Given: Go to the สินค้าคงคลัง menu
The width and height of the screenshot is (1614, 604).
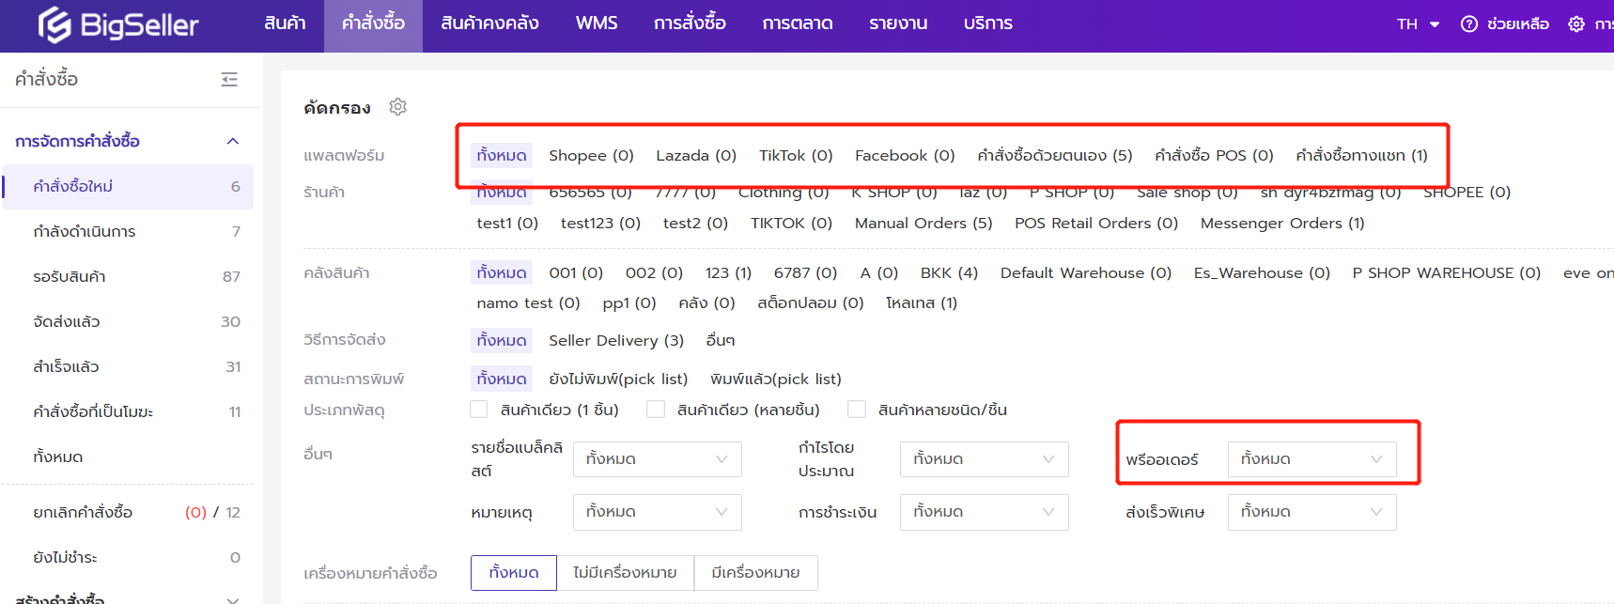Looking at the screenshot, I should tap(489, 23).
